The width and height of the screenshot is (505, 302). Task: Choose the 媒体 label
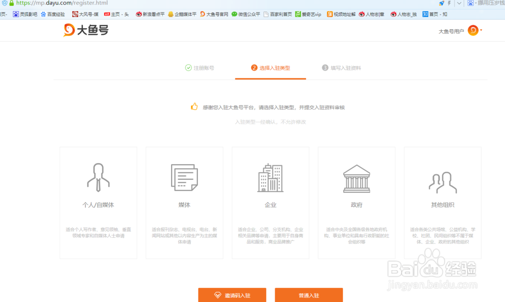click(x=184, y=205)
